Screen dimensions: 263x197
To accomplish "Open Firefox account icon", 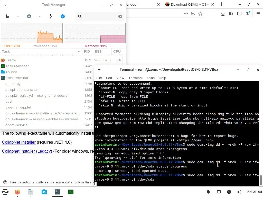I will pyautogui.click(x=248, y=13).
